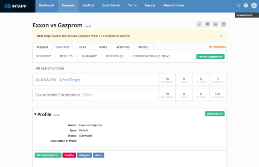Click the All Search Entities heading
Image resolution: width=259 pixels, height=167 pixels.
click(50, 68)
